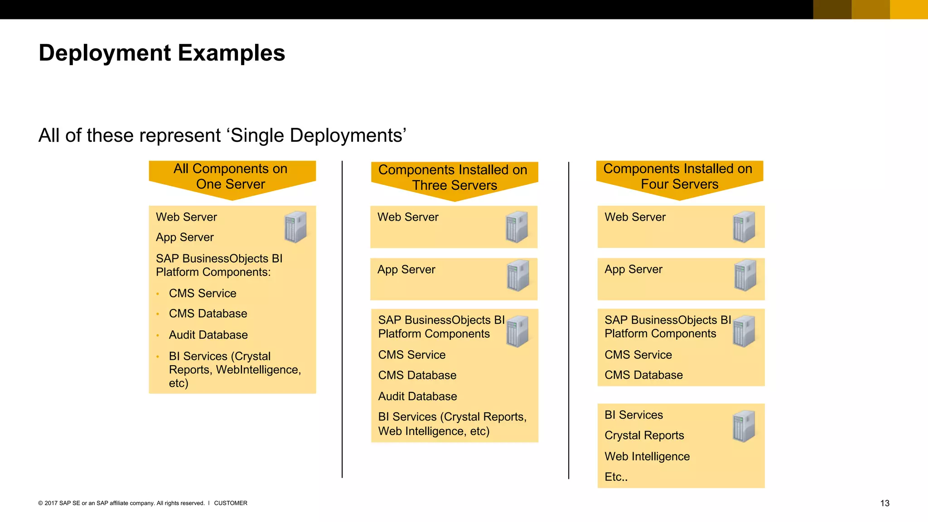Screen dimensions: 928x522
Task: Click server icon beside Three Servers Web Server
Action: 517,227
